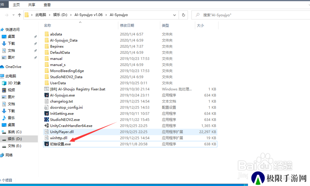Image resolution: width=310 pixels, height=186 pixels.
Task: Open the 共享 ribbon tab
Action: click(32, 5)
